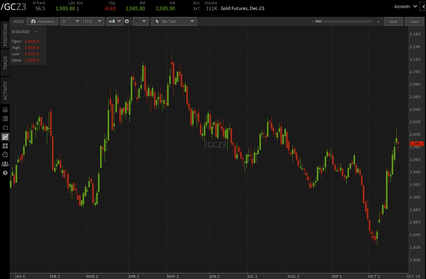426x279 pixels.
Task: Click the Gold Futures, Dec-23 description
Action: click(x=243, y=8)
